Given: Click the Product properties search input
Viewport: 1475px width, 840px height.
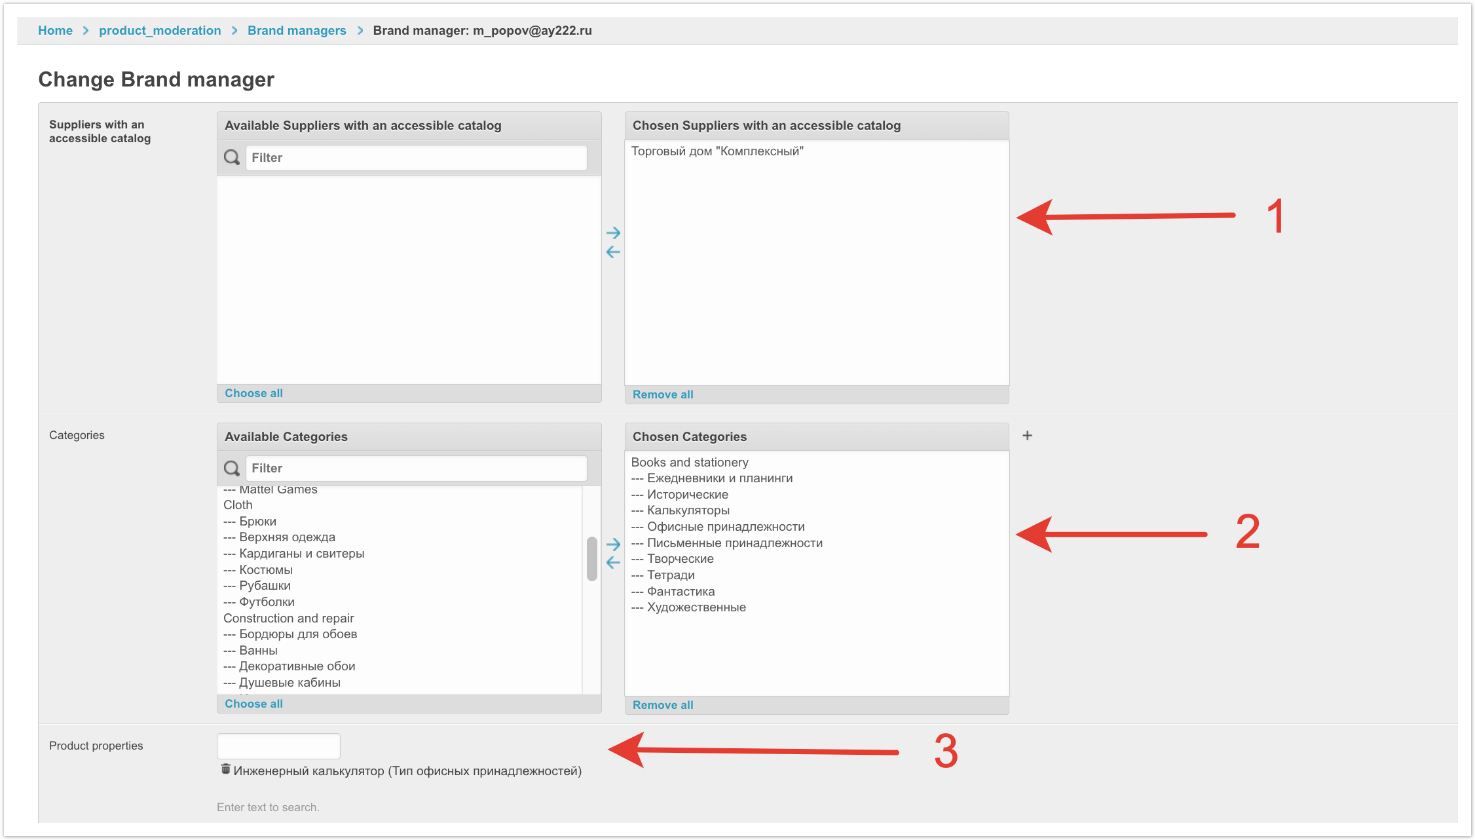Looking at the screenshot, I should (x=278, y=746).
